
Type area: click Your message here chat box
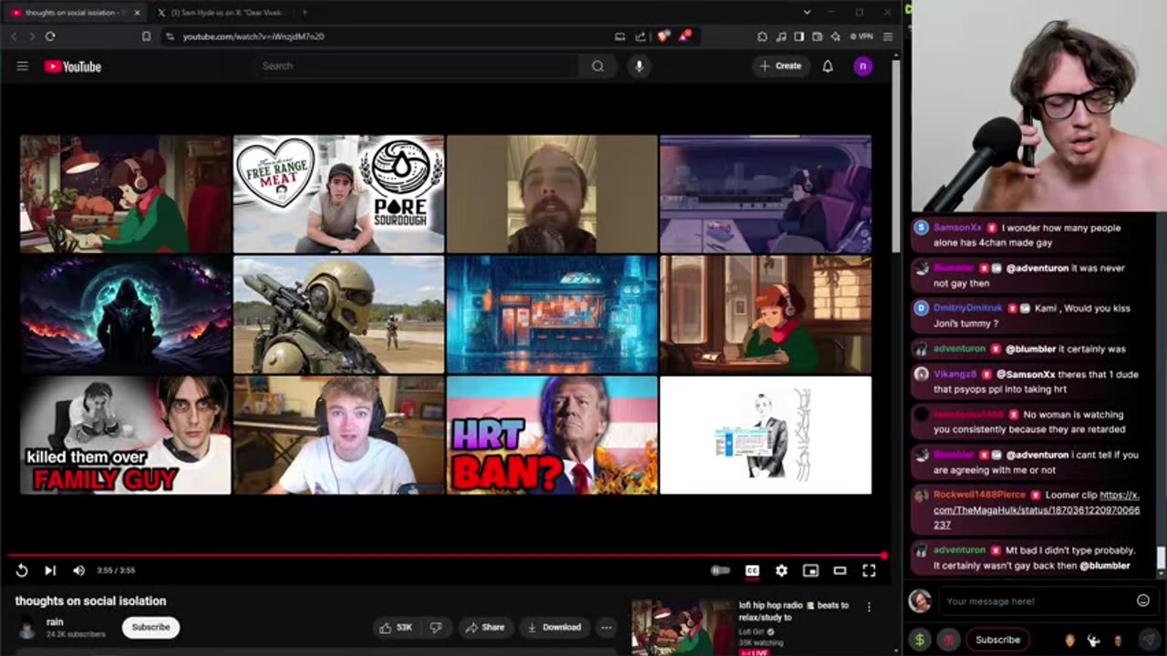[x=1038, y=601]
